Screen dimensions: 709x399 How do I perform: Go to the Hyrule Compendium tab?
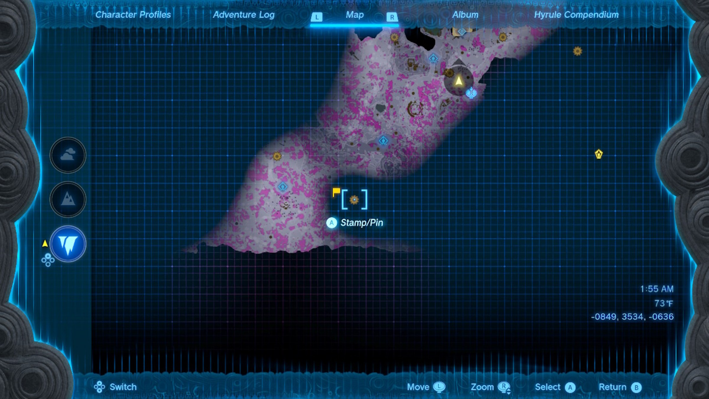pos(576,14)
